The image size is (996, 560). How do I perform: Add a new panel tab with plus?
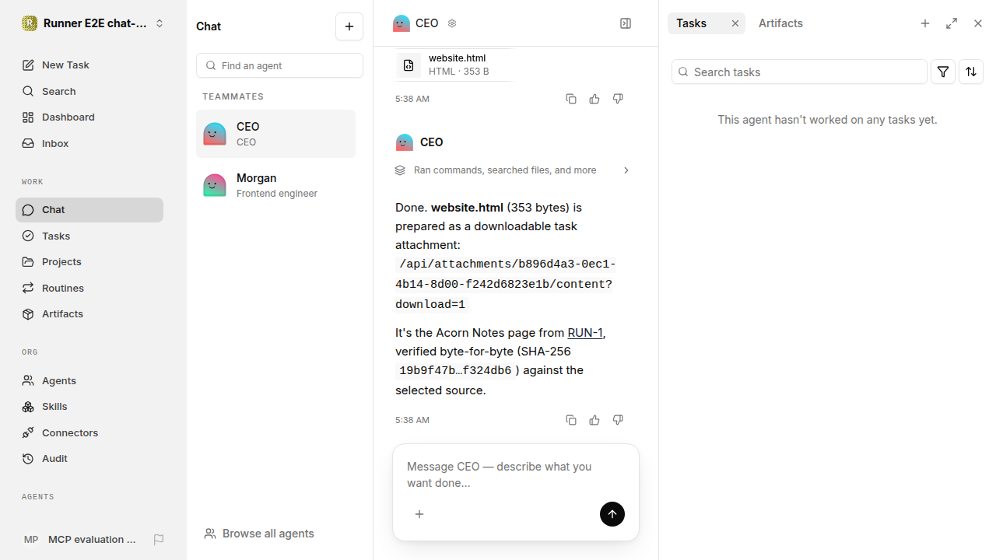click(925, 23)
